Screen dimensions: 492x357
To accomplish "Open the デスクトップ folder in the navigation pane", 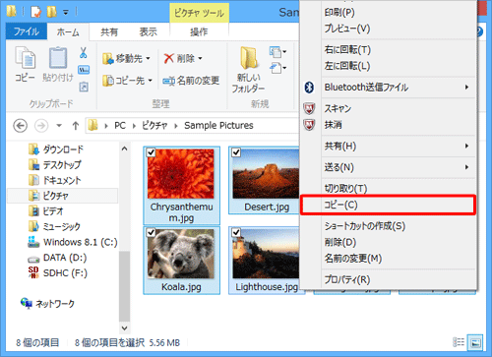I will tap(55, 165).
